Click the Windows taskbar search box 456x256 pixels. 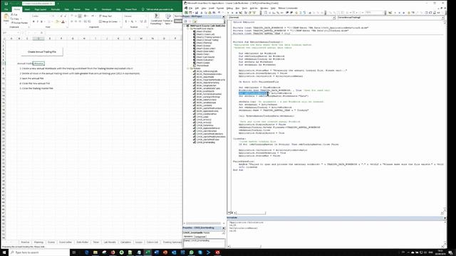[39, 252]
